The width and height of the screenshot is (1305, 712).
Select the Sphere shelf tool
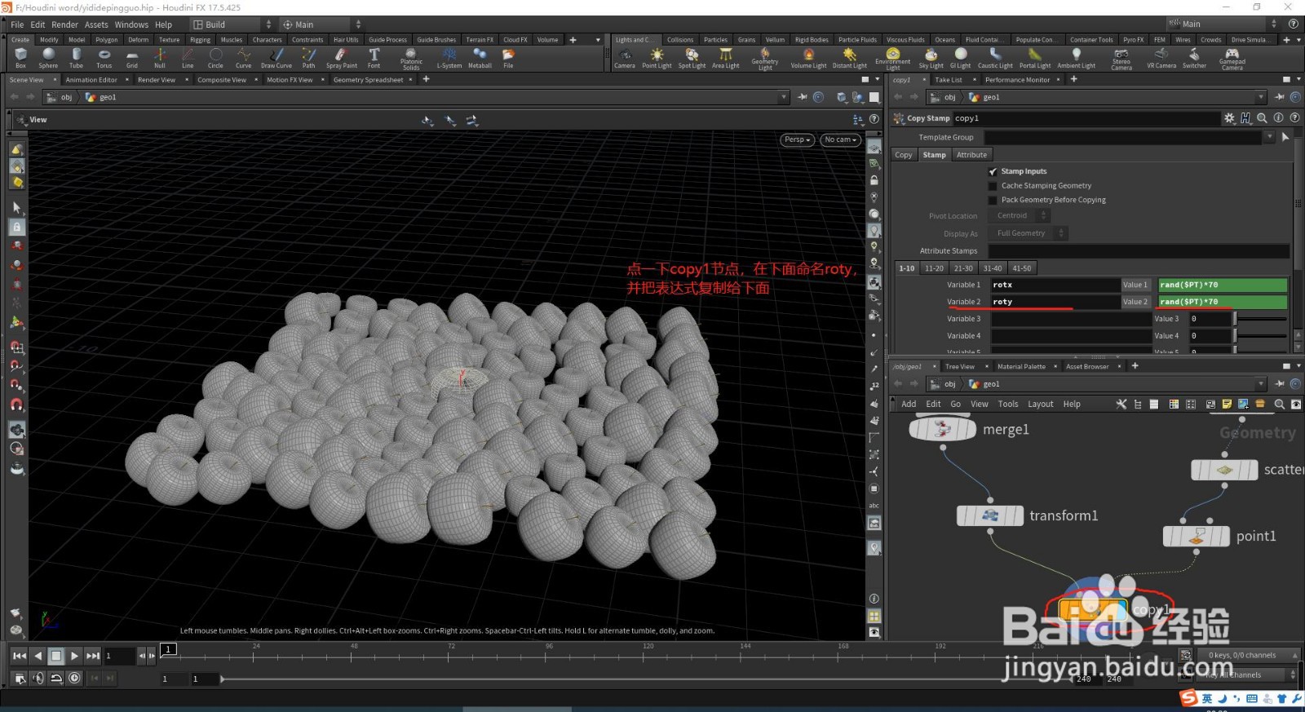(x=48, y=58)
